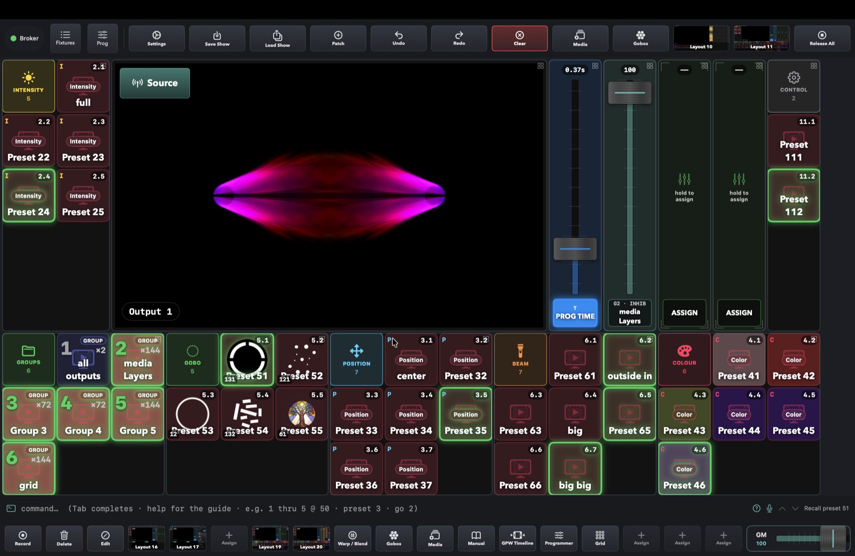Open the Manual book icon

[x=476, y=538]
